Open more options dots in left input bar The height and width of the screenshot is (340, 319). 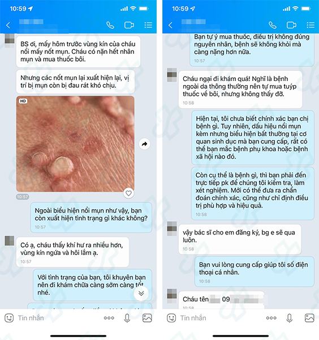(109, 318)
